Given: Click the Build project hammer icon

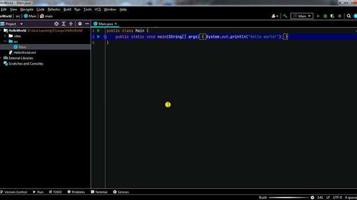Looking at the screenshot, I should (285, 16).
